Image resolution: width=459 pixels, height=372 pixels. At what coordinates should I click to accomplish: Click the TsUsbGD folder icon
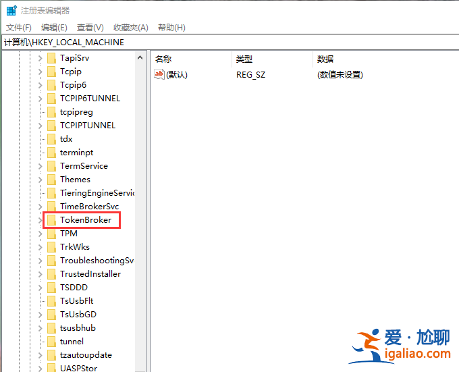point(51,315)
